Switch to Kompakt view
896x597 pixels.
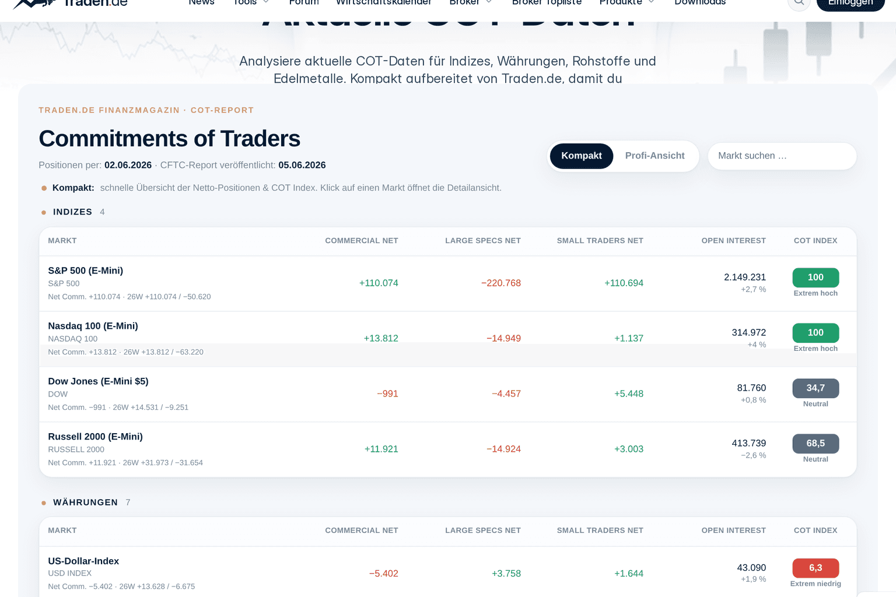[582, 156]
